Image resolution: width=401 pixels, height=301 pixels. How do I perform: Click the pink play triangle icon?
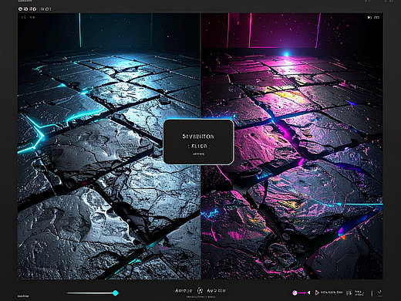[x=317, y=293]
